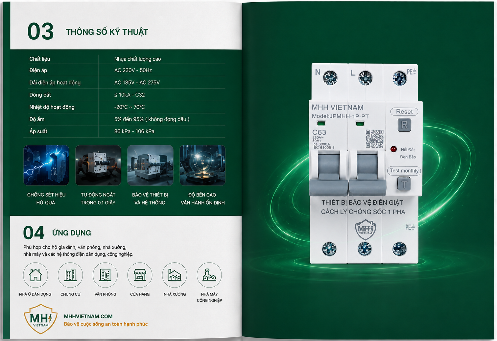
Task: Click the Phù hợp cho hộ gia đình paragraph
Action: (78, 251)
